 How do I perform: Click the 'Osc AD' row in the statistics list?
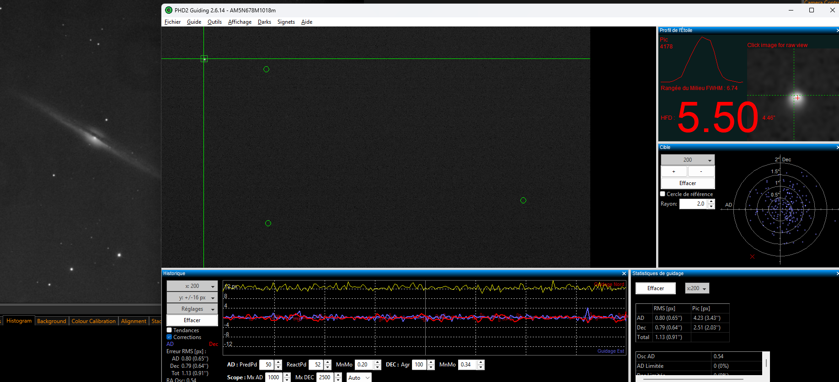tap(699, 356)
